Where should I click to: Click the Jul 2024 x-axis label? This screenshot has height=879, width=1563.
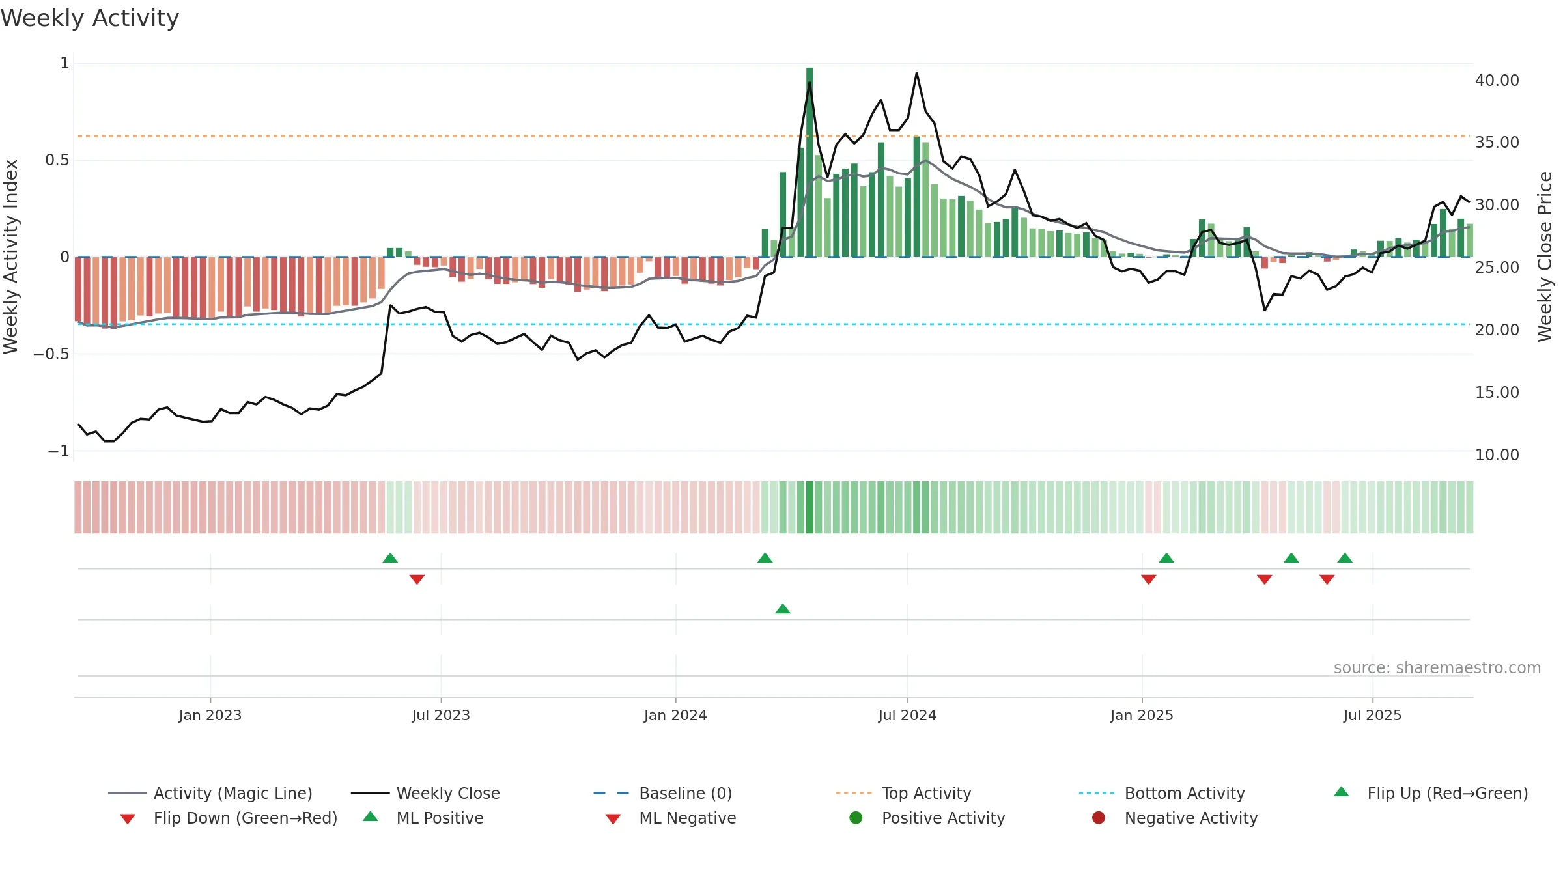click(x=907, y=716)
